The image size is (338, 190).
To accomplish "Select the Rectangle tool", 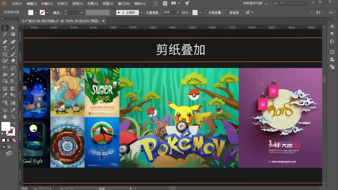I will [x=5, y=54].
